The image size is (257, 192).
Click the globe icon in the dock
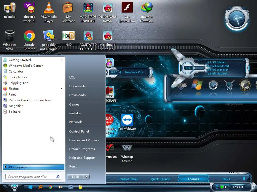(x=245, y=85)
